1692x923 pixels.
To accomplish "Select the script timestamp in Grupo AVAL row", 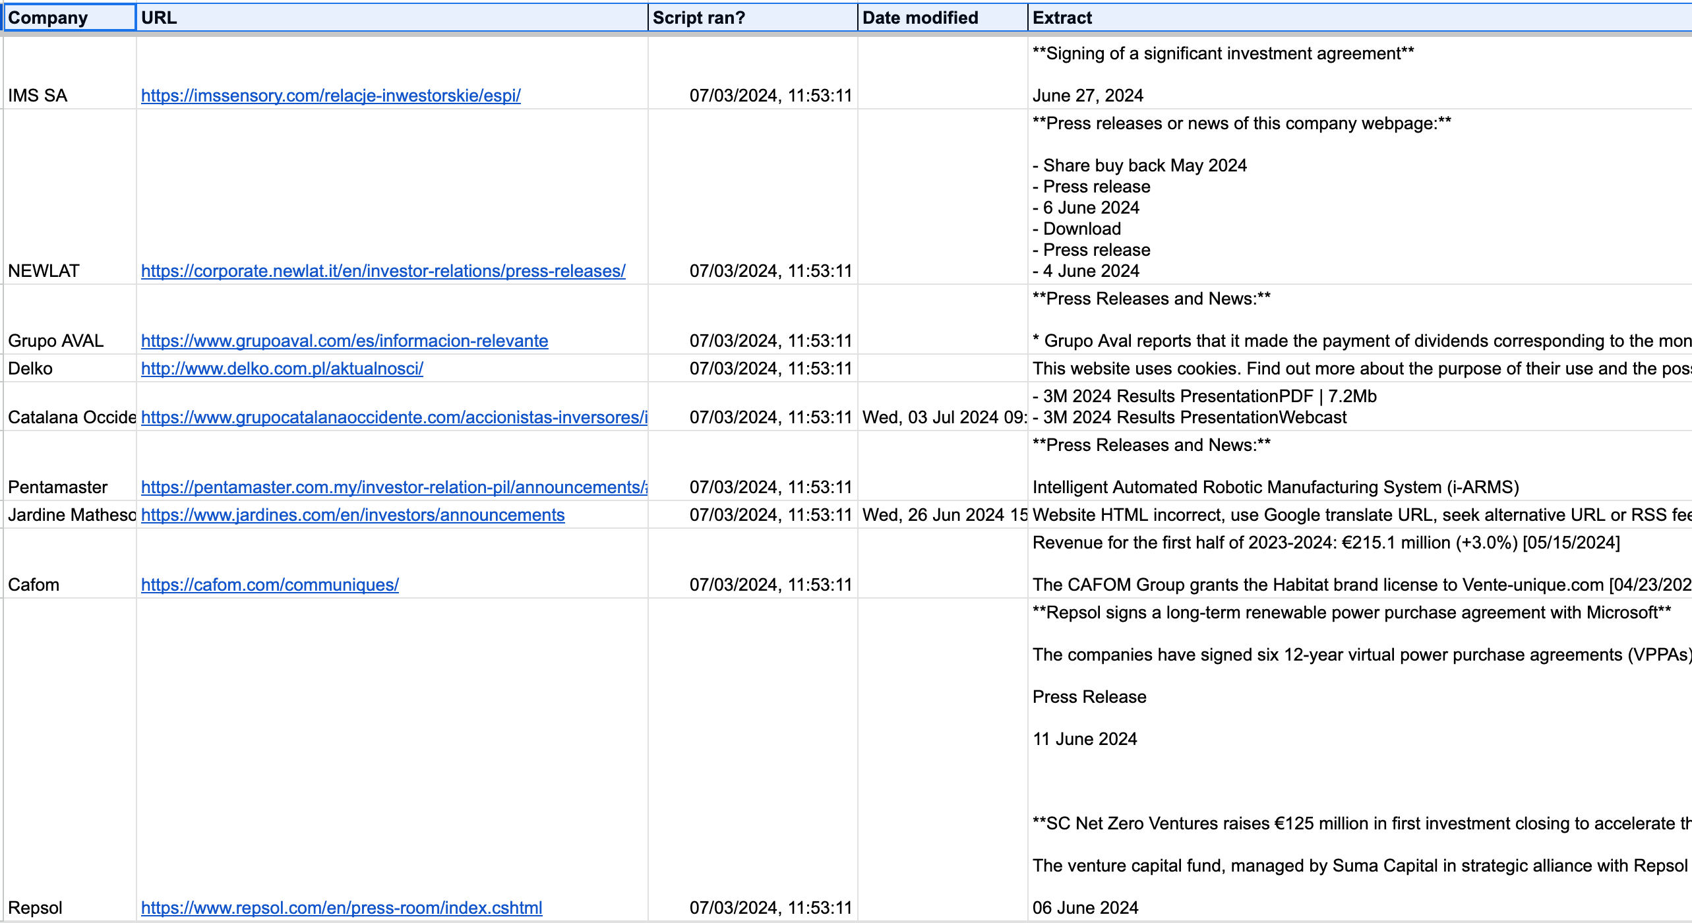I will click(752, 320).
